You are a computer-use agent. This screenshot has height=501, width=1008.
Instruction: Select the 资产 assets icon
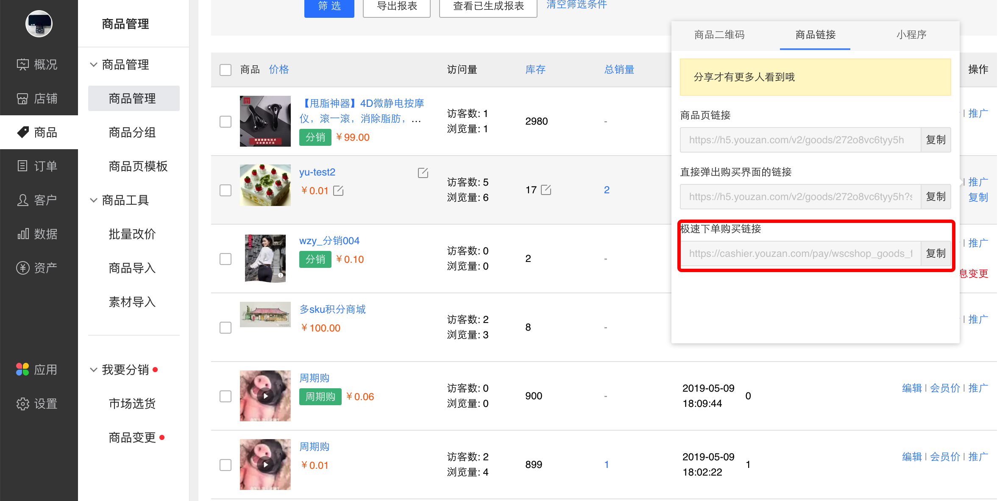tap(39, 267)
